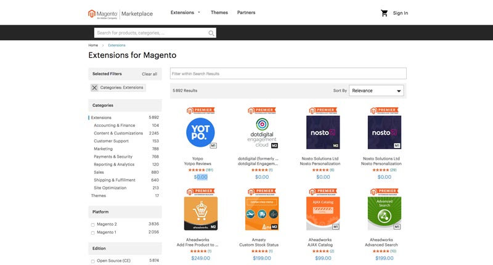Open the Custom Stock Status title link
493x265 pixels.
coord(259,245)
